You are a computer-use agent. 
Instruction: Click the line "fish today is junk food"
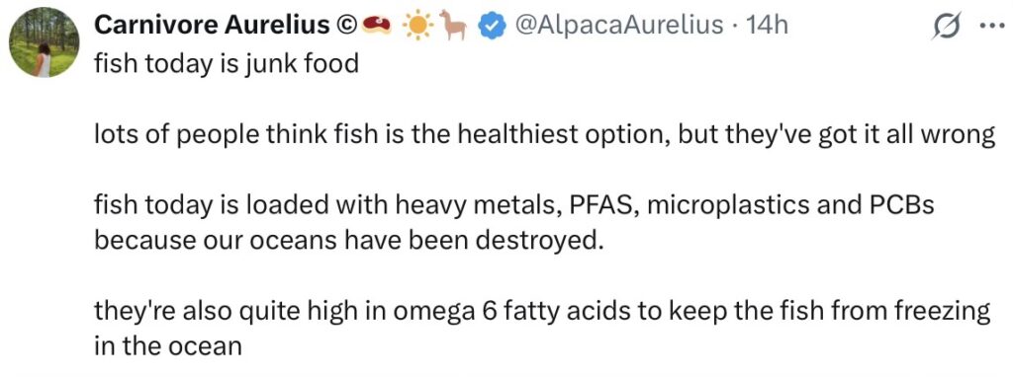[226, 64]
